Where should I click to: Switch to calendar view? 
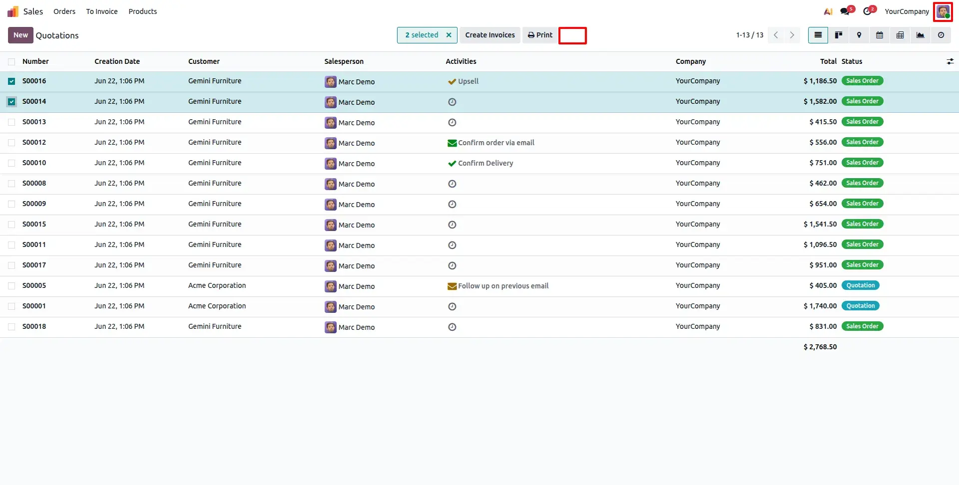pos(880,35)
